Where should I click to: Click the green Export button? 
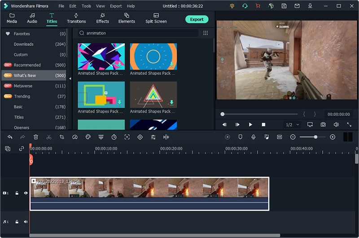(x=197, y=19)
